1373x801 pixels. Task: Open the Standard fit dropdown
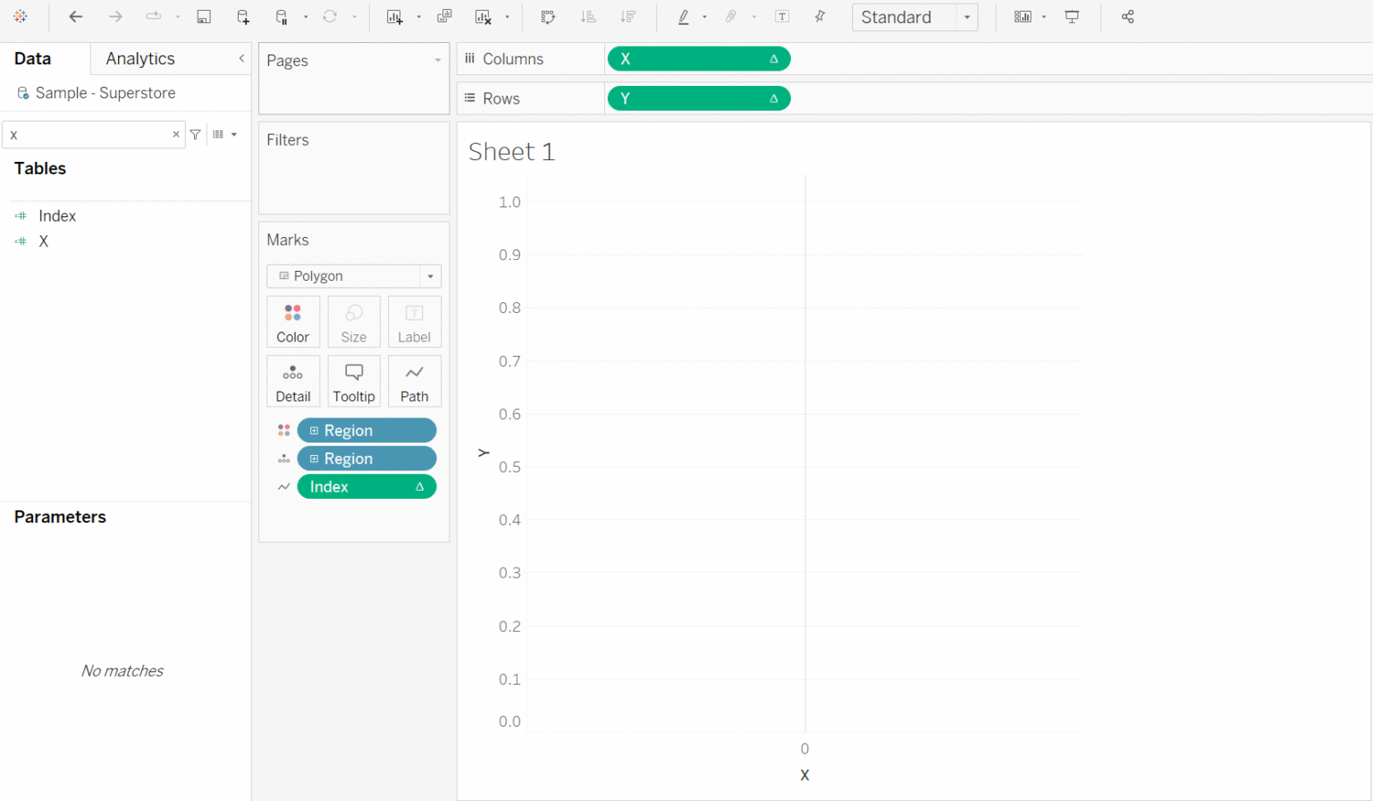point(966,17)
